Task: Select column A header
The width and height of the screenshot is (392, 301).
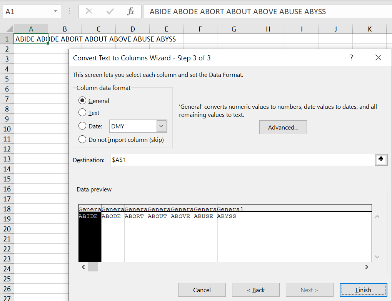Action: click(x=31, y=29)
